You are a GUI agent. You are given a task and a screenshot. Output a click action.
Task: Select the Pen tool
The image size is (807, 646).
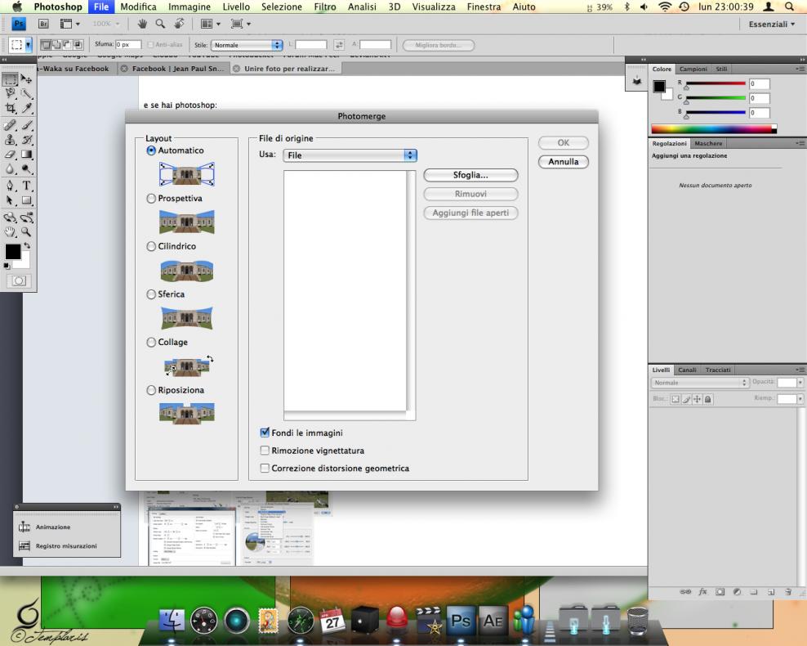click(11, 186)
